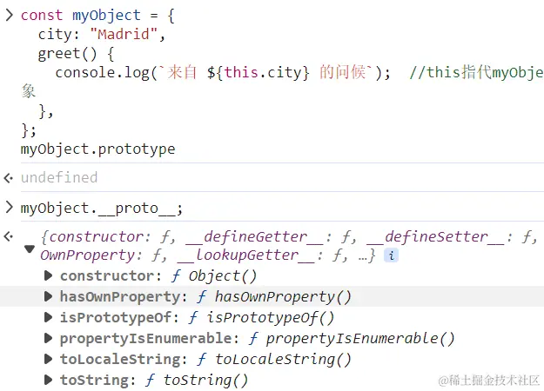544x391 pixels.
Task: Click the city property key
Action: point(56,34)
